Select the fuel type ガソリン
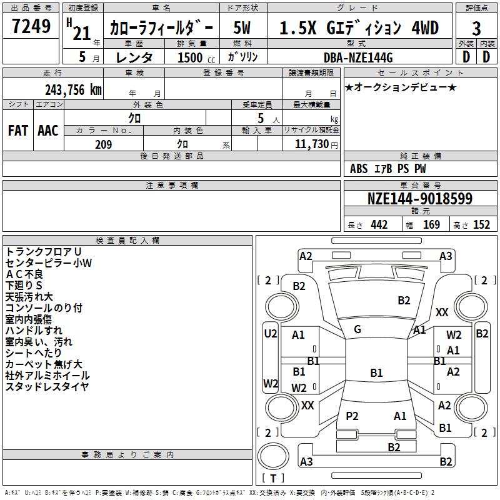This screenshot has width=500, height=500. 242,57
